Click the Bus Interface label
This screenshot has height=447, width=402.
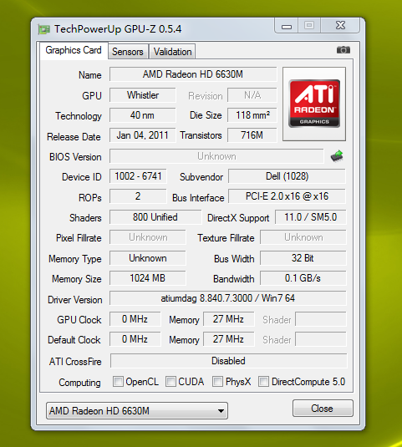[198, 197]
